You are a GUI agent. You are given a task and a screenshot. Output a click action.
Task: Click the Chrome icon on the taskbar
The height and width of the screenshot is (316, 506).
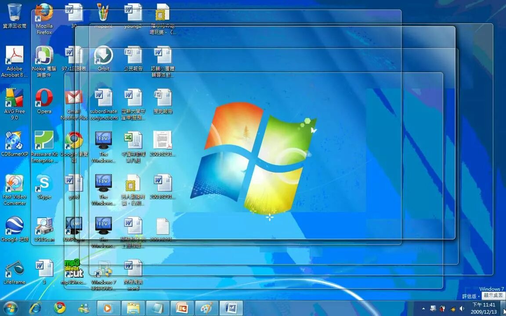tap(60, 308)
